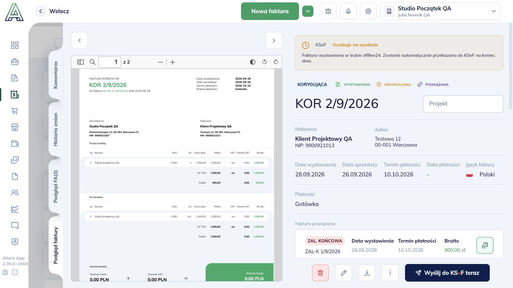513x288 pixels.
Task: Click PDF page number field
Action: [110, 62]
